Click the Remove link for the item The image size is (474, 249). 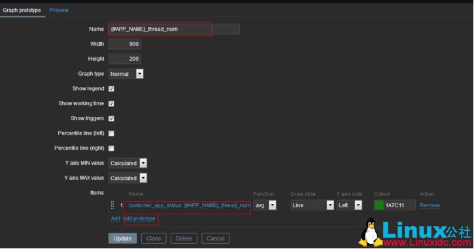click(x=430, y=205)
